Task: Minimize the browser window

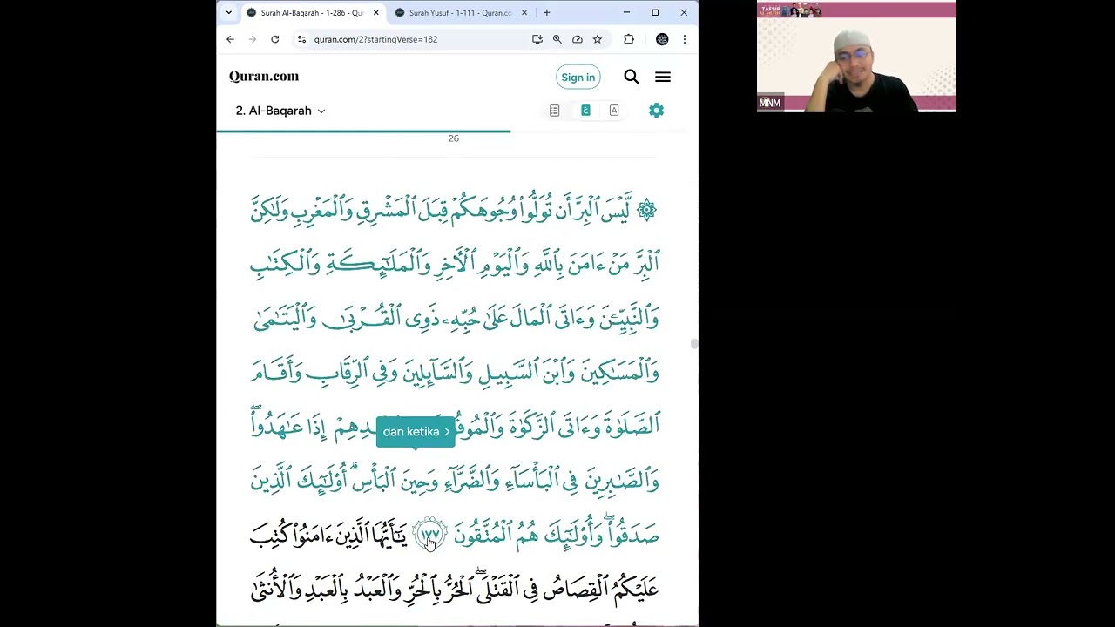Action: 626,12
